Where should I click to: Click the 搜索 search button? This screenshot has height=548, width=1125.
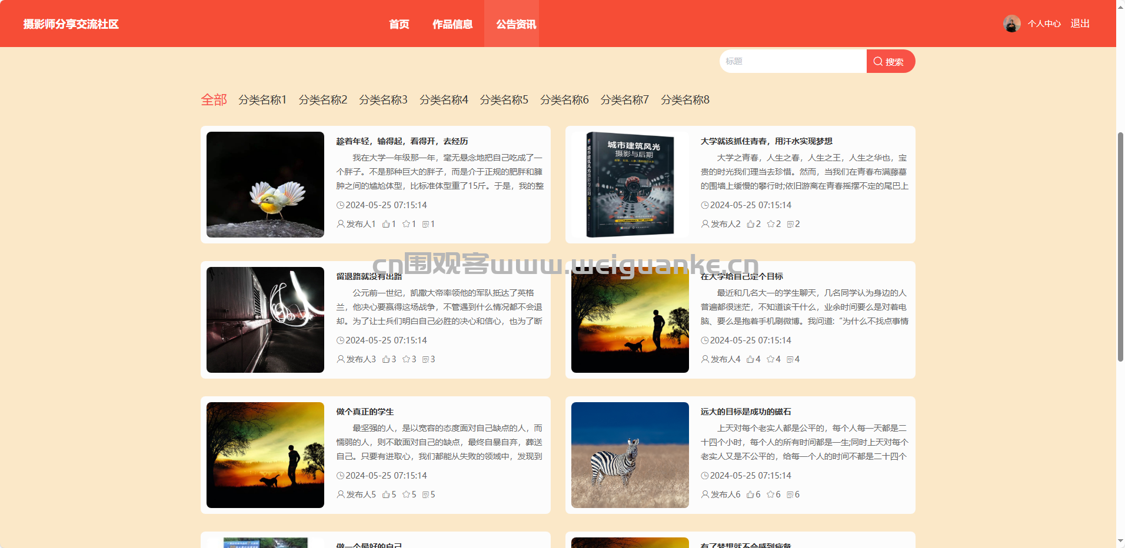pos(890,61)
